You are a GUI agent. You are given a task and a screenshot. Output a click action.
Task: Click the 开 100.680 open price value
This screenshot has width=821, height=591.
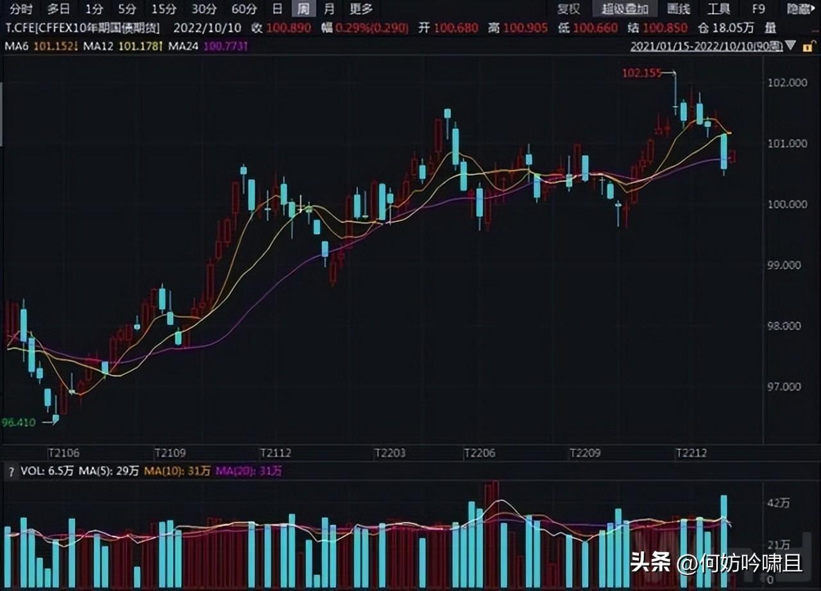(x=448, y=28)
